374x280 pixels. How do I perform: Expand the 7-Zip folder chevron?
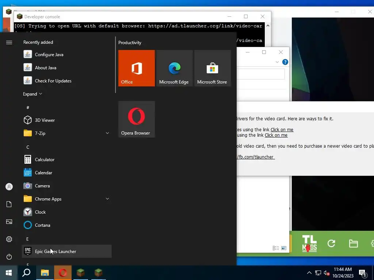(x=107, y=133)
